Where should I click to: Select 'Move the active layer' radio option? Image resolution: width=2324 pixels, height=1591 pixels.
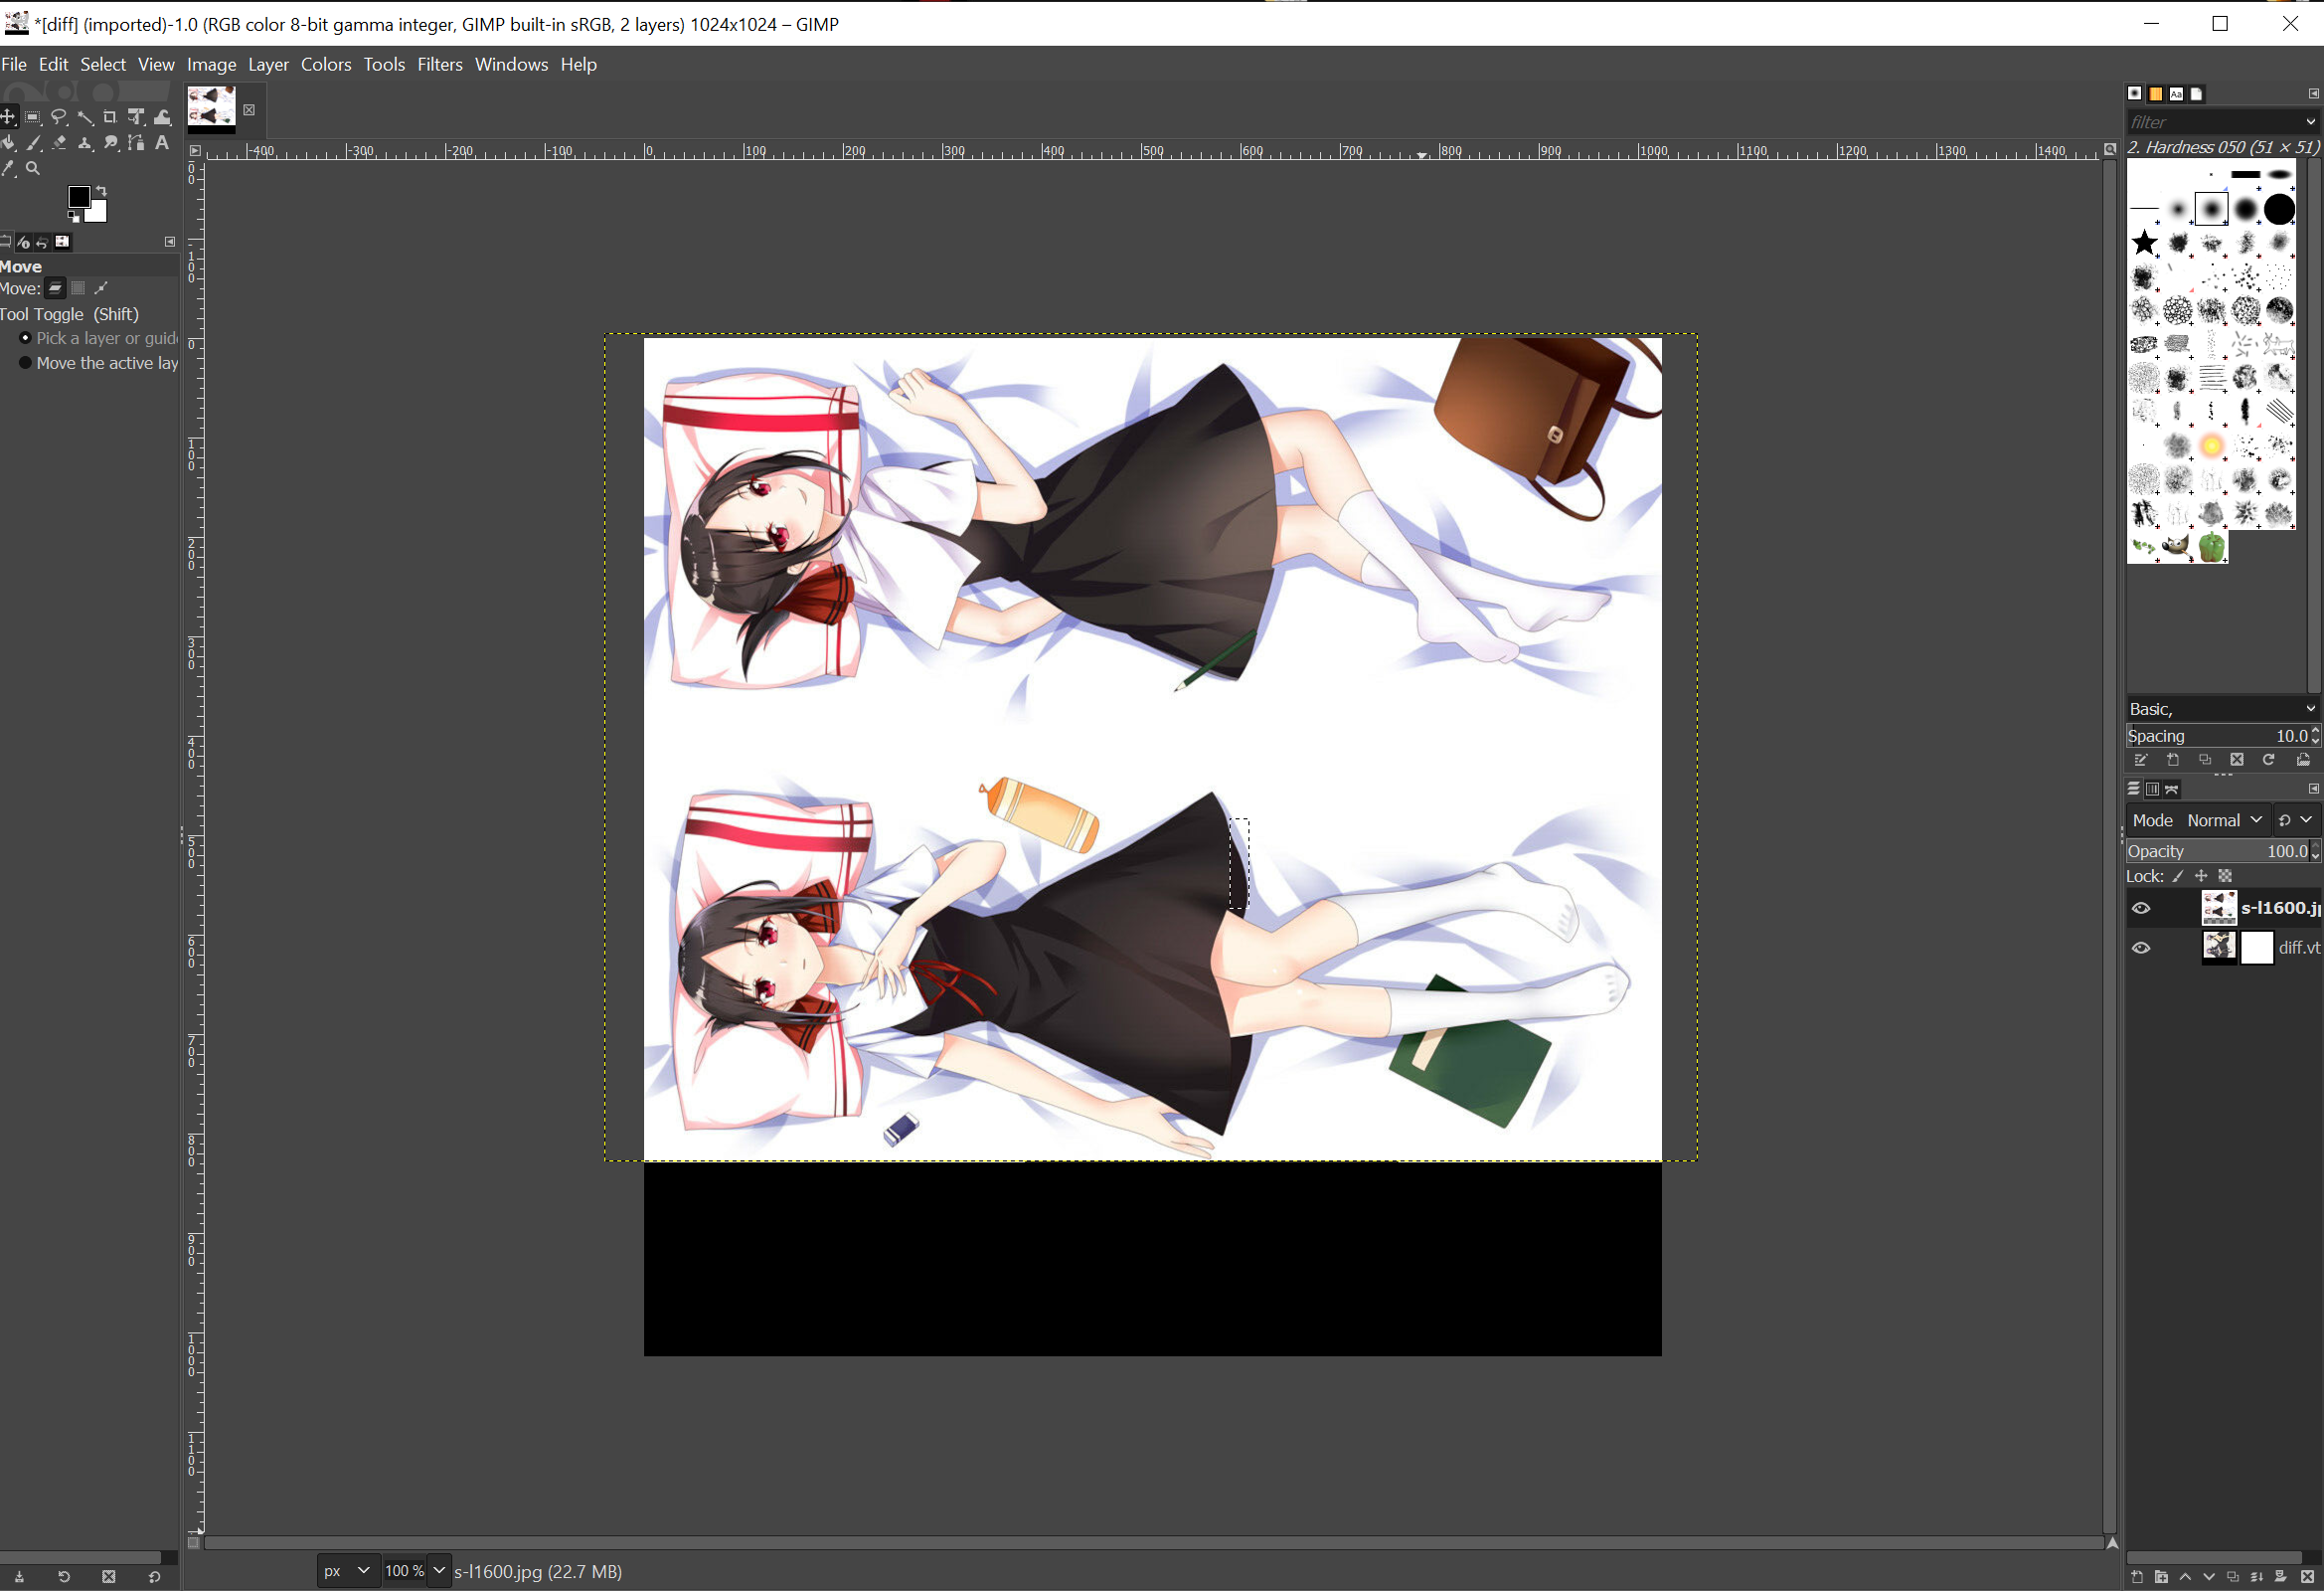click(26, 363)
